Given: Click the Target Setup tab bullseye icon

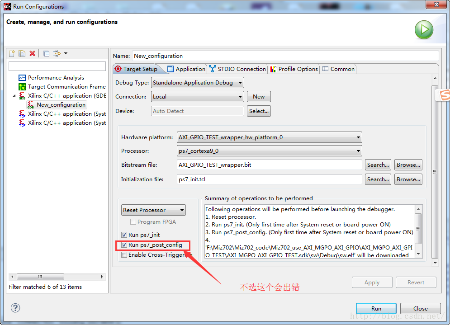Looking at the screenshot, I should tap(118, 69).
